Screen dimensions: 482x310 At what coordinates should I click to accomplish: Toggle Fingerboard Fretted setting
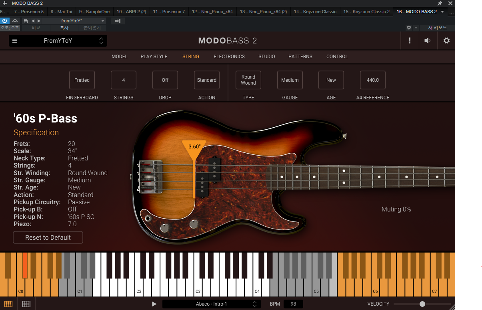coord(82,80)
